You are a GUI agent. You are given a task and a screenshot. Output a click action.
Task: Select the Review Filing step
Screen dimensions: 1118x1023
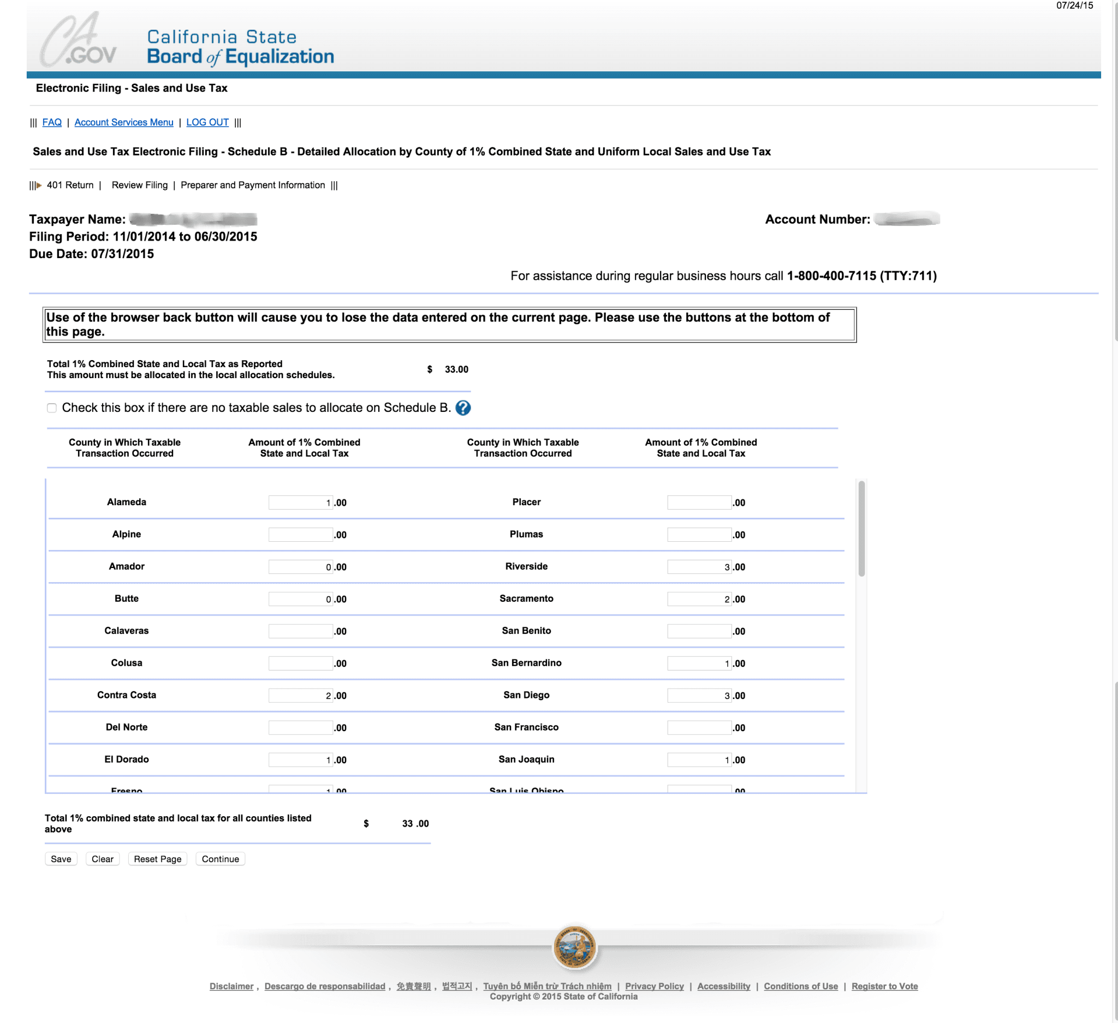pos(140,185)
